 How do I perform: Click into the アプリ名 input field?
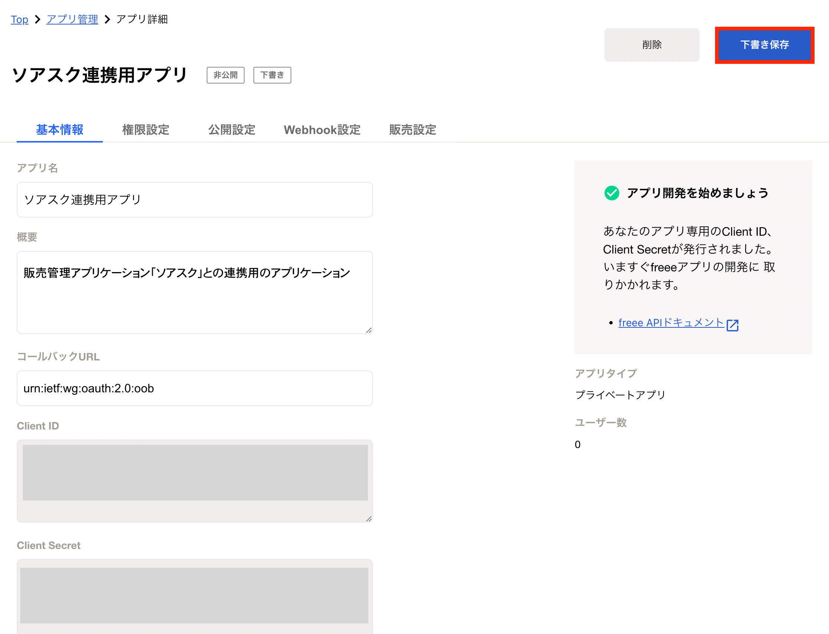[x=194, y=200]
